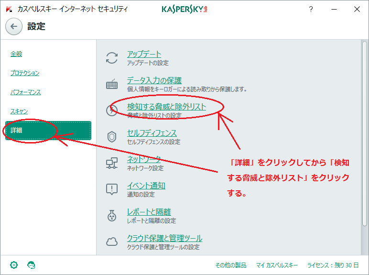369x275 pixels.
Task: Click the cloud icon for クラウド保護と管理ツール
Action: (112, 242)
